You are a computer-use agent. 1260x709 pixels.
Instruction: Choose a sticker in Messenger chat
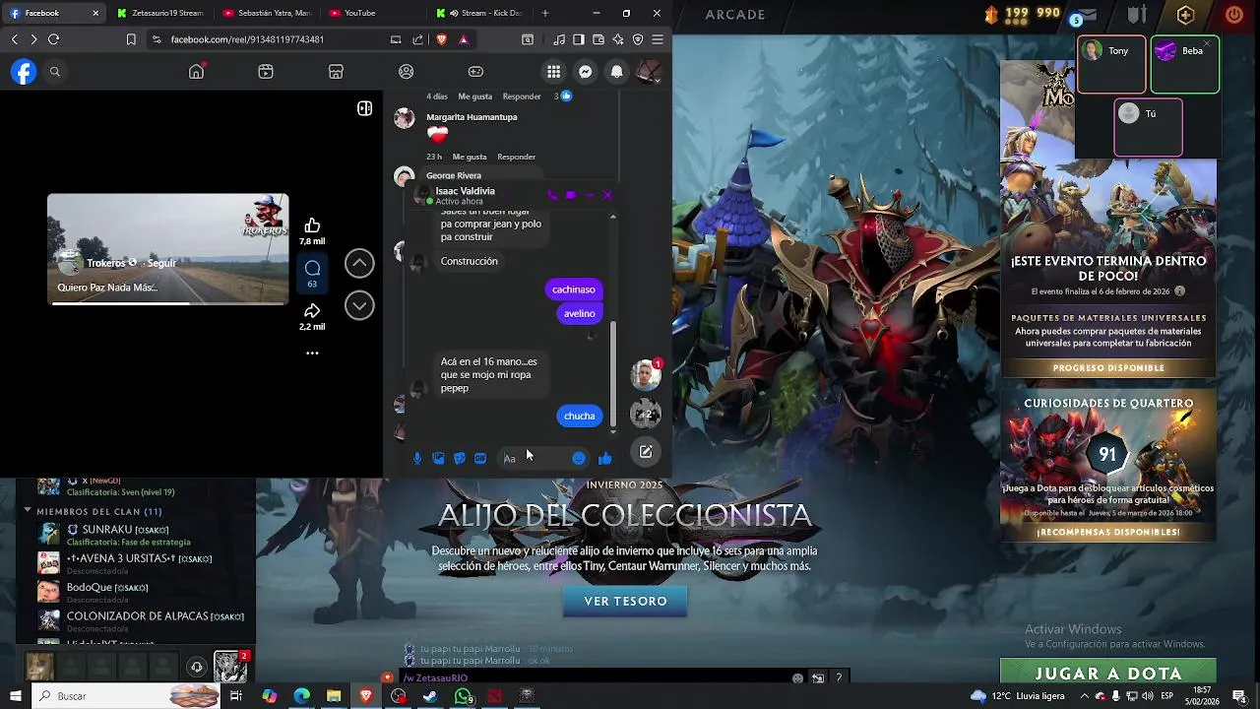click(459, 458)
